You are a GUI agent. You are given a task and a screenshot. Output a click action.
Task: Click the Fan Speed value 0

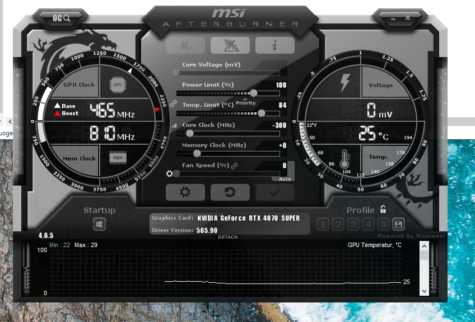coord(285,165)
